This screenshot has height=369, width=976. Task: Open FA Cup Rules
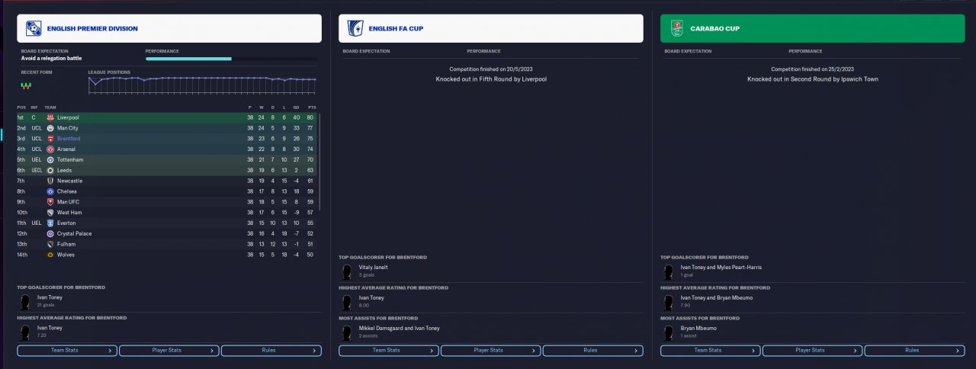[x=592, y=351]
